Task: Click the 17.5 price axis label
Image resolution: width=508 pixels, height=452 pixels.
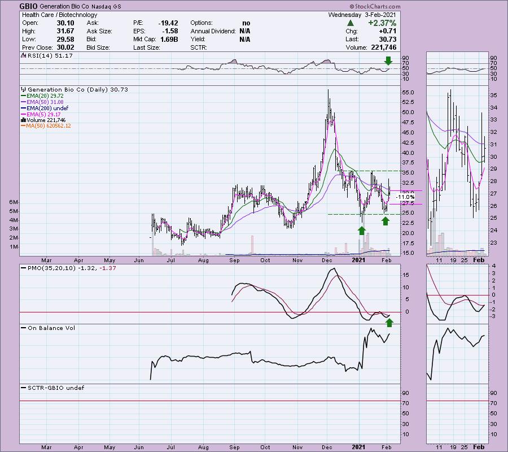Action: (408, 243)
